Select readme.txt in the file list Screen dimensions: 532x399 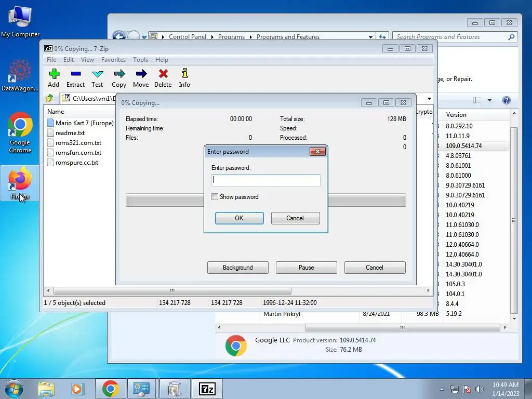click(x=70, y=133)
